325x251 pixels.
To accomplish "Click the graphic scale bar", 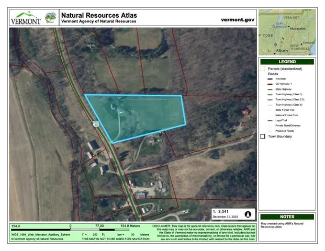I will click(70, 230).
